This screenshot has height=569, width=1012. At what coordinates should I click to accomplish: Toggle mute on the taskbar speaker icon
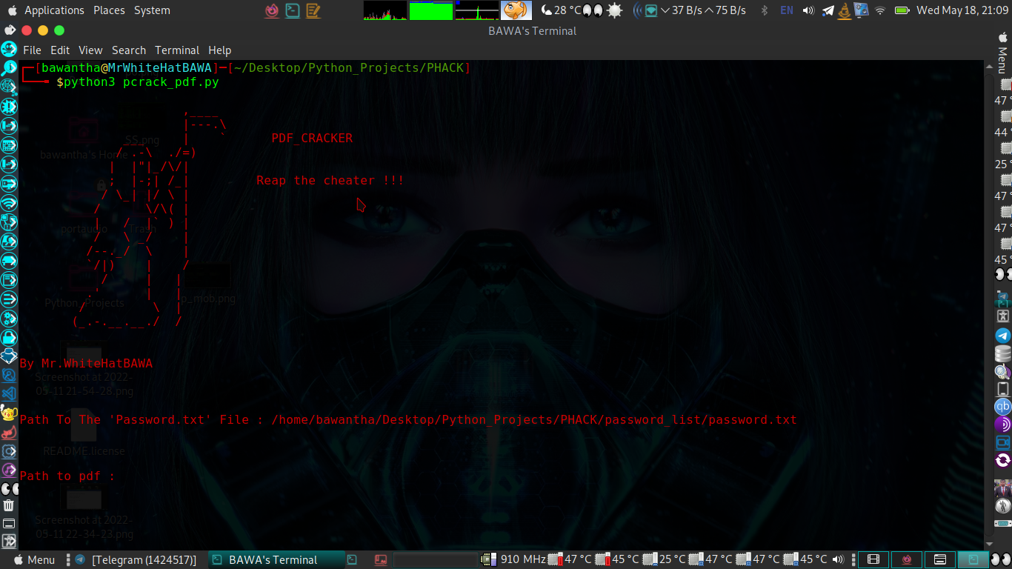pos(837,559)
